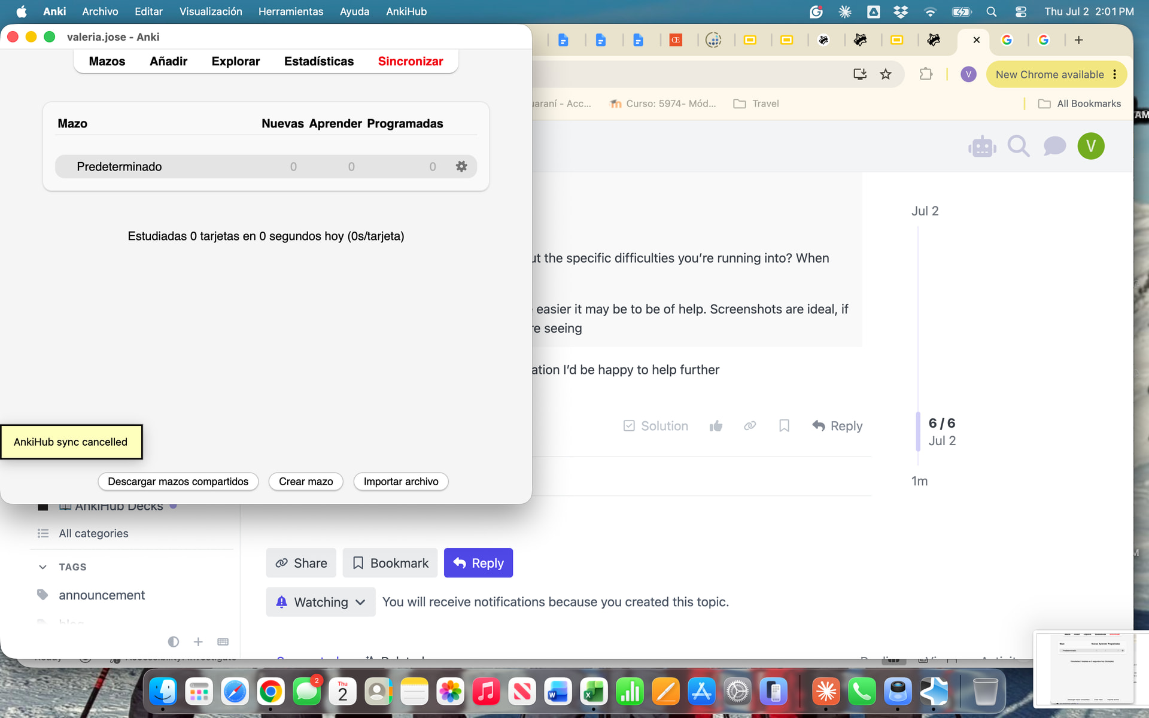The height and width of the screenshot is (718, 1149).
Task: Open Messages app in Dock
Action: (306, 692)
